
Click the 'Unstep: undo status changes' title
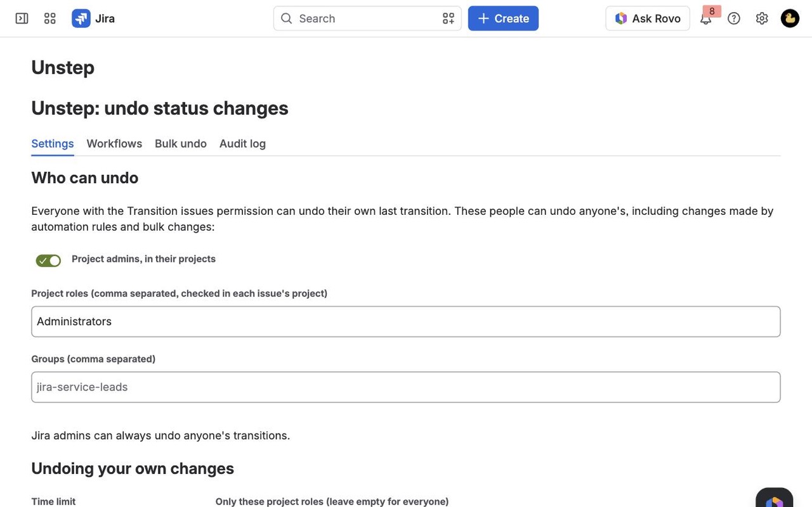[160, 108]
